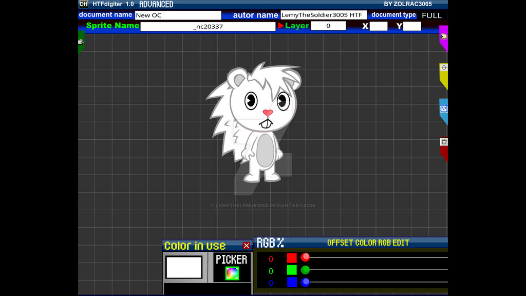Click the white lion character sprite

point(254,122)
